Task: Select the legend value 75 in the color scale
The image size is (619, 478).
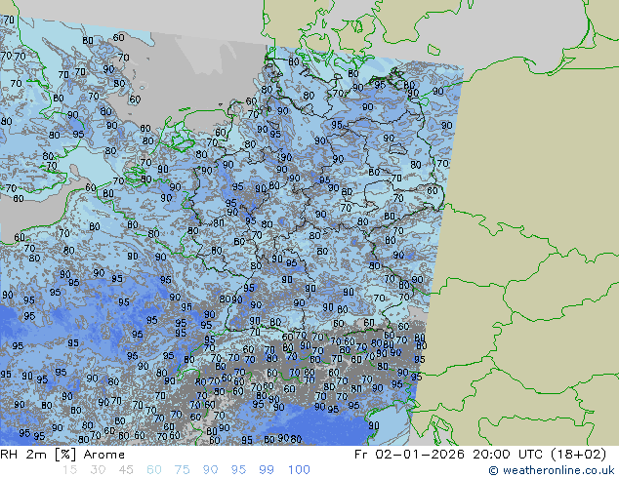Action: [x=182, y=470]
